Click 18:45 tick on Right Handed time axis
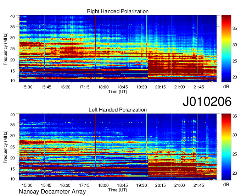This screenshot has height=196, width=241. 122,87
